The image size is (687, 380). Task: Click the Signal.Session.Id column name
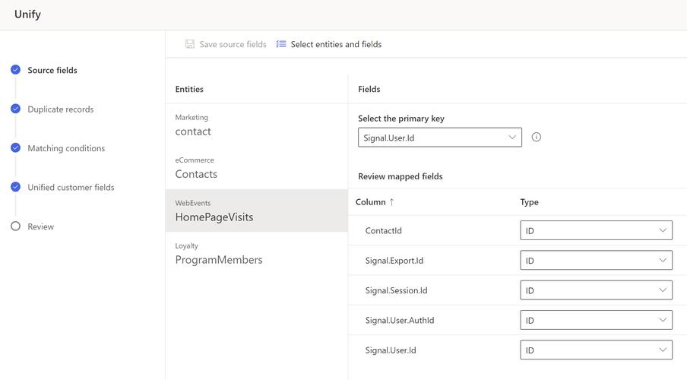tap(396, 290)
